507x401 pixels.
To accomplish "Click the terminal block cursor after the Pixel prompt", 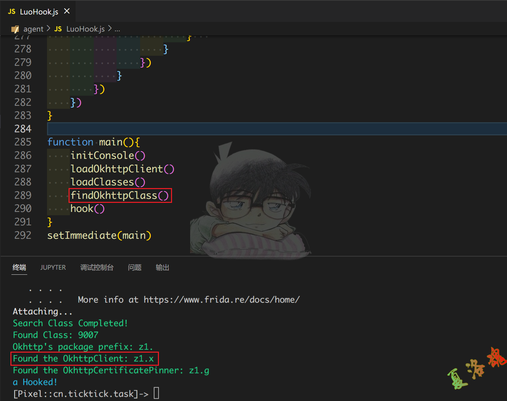I will [156, 393].
